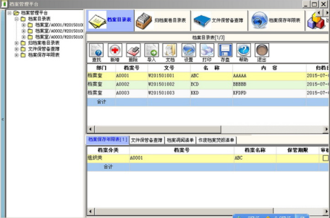
Task: Click the 合计 row in the upper table
Action: [208, 102]
